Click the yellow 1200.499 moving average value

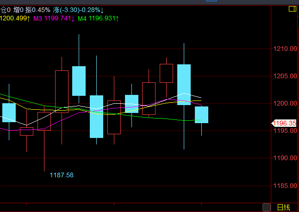(15, 19)
